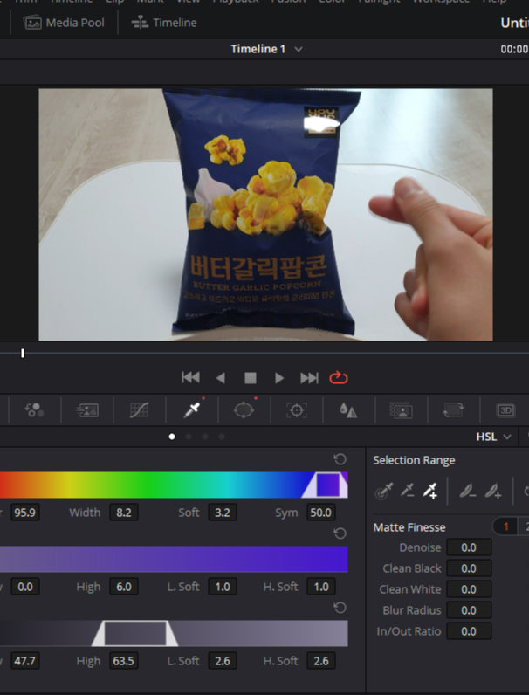The height and width of the screenshot is (695, 529).
Task: Reset the Luminance qualifier range
Action: 340,608
